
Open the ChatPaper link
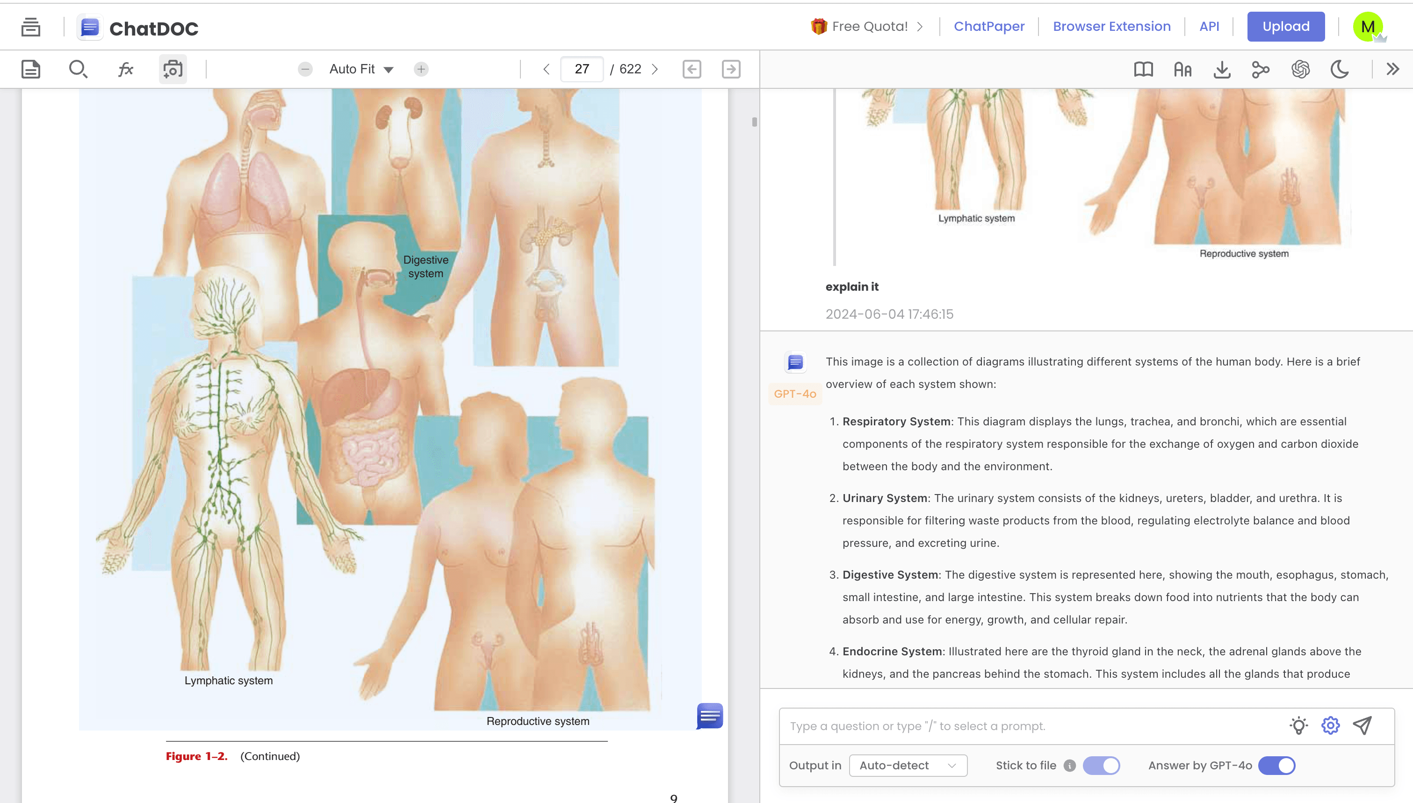989,27
